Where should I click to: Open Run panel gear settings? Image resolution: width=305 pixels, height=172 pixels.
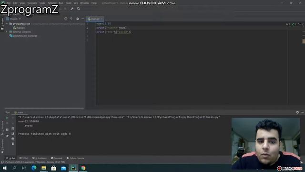point(297,112)
